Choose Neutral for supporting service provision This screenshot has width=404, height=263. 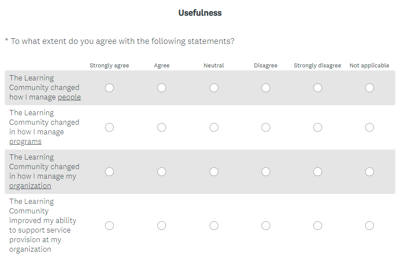click(x=214, y=226)
